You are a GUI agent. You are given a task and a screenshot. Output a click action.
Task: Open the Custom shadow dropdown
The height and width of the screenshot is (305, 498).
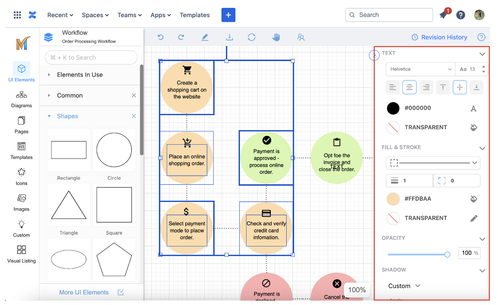click(404, 286)
